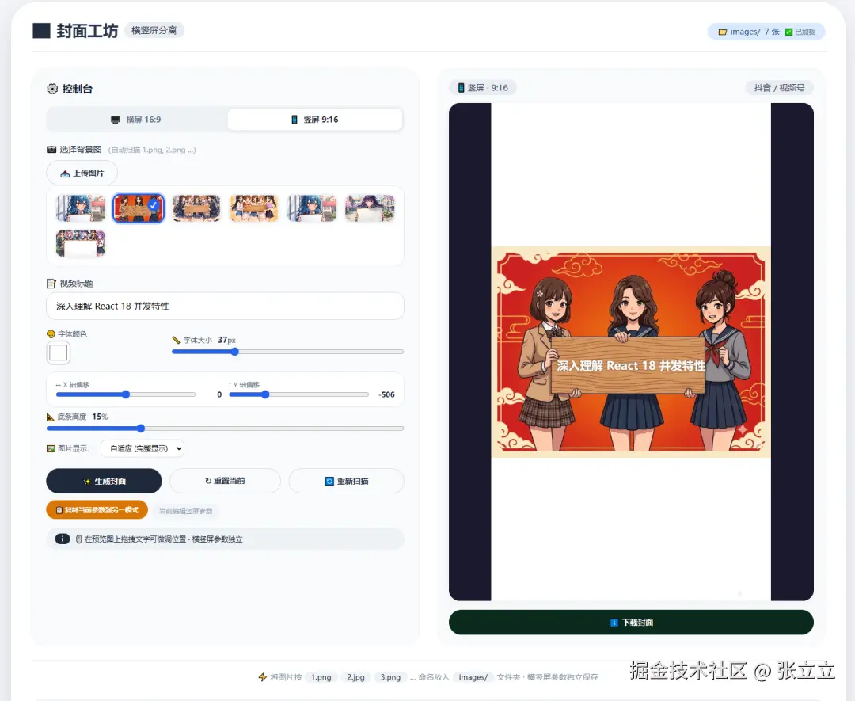Click the 2.jpg filename chip in footer
Viewport: 855px width, 701px height.
tap(355, 677)
